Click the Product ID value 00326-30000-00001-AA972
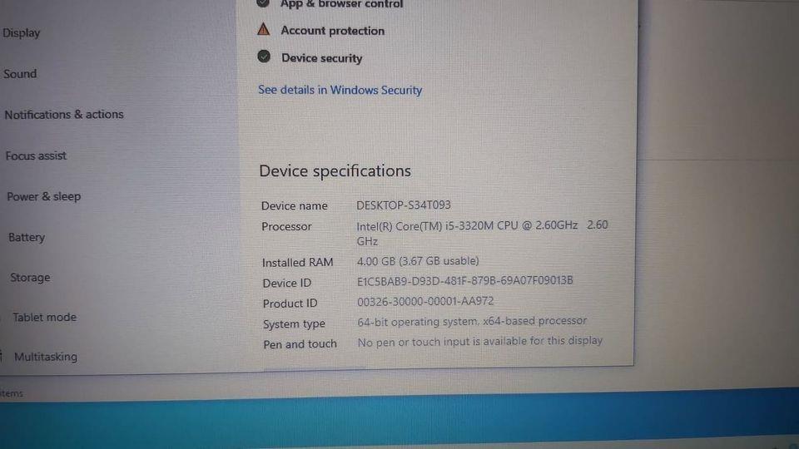 [x=425, y=301]
